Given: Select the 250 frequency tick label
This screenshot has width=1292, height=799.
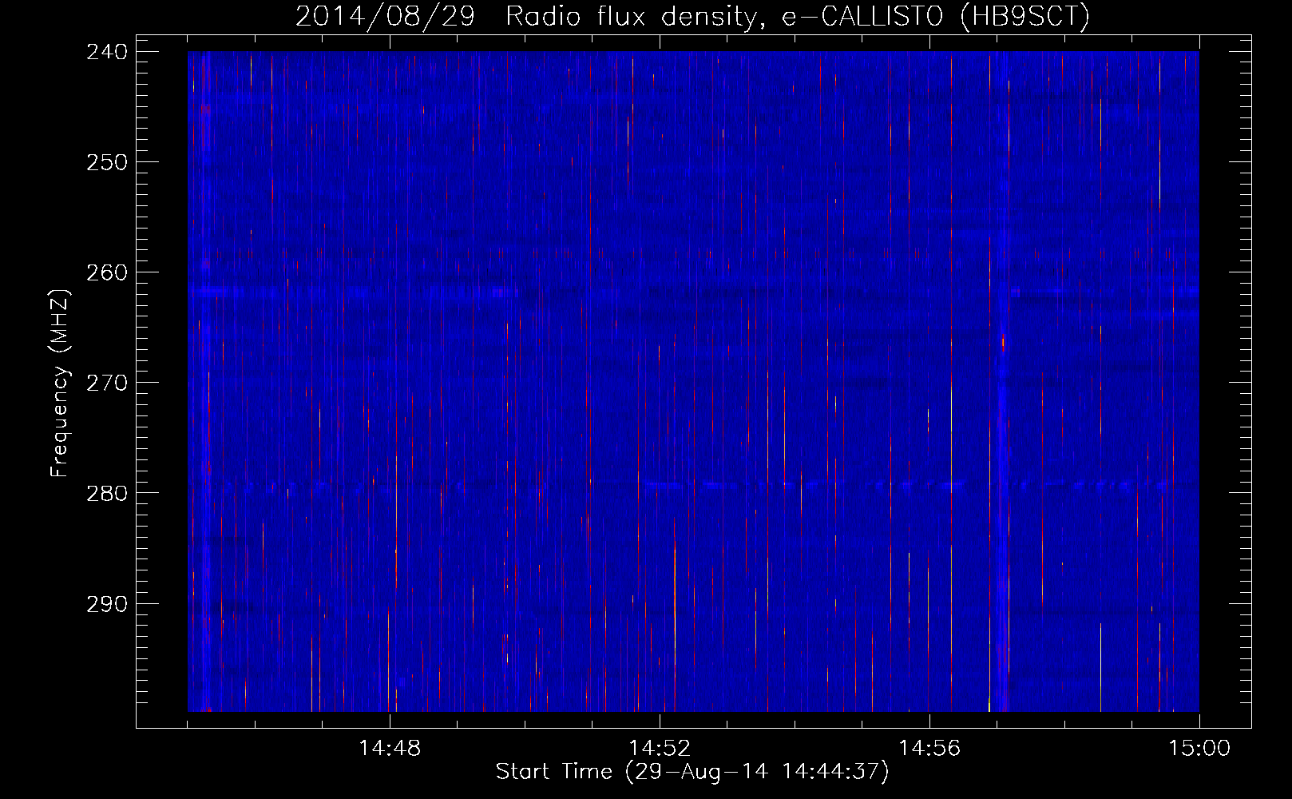Looking at the screenshot, I should [x=107, y=162].
